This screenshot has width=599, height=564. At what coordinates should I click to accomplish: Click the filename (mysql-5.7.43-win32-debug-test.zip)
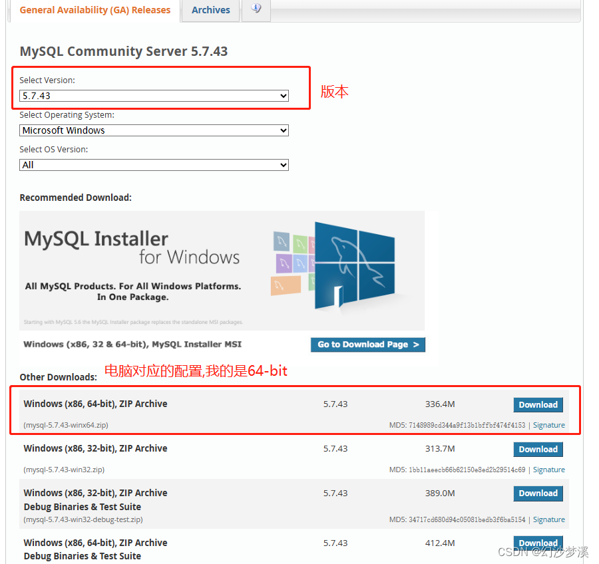tap(83, 519)
